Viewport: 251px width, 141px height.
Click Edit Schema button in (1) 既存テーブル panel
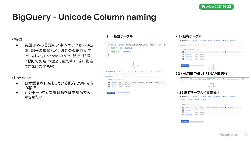click(185, 66)
